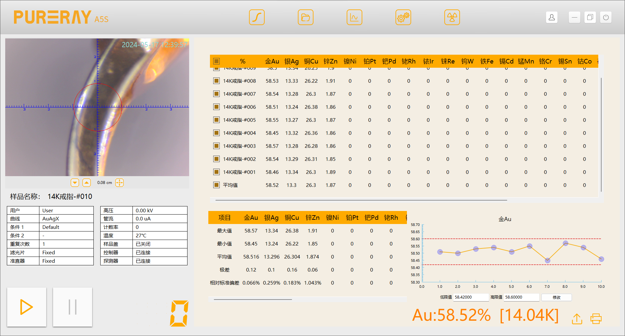Pause measurement with the pause button

click(73, 307)
